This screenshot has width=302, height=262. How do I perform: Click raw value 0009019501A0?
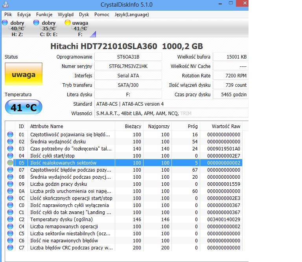coord(224,149)
